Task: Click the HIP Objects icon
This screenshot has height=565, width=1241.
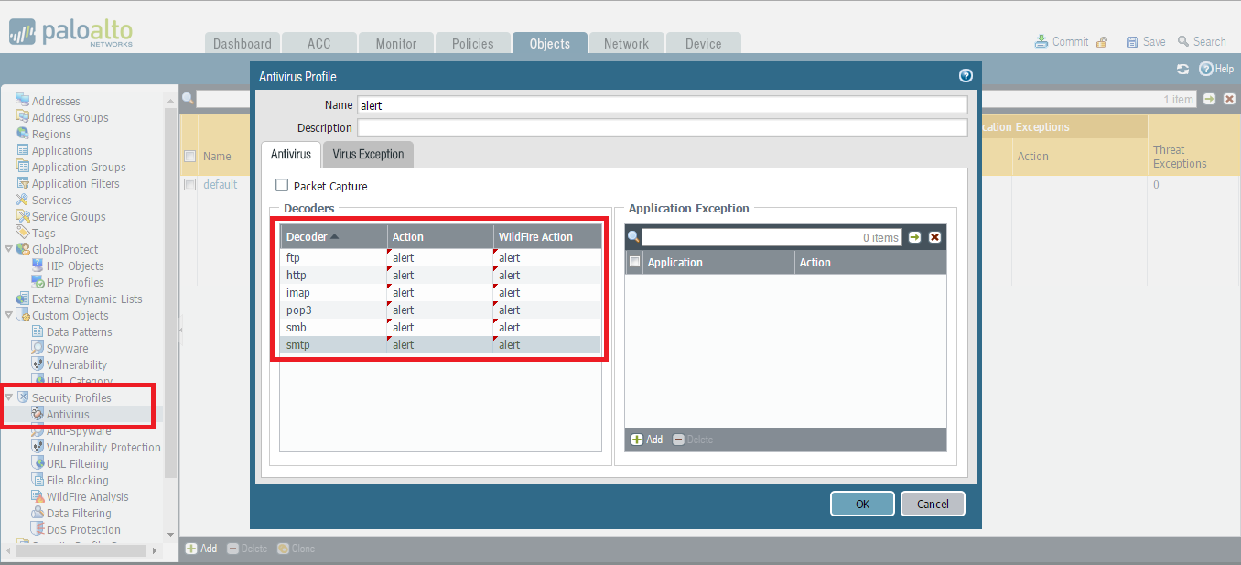Action: coord(38,265)
